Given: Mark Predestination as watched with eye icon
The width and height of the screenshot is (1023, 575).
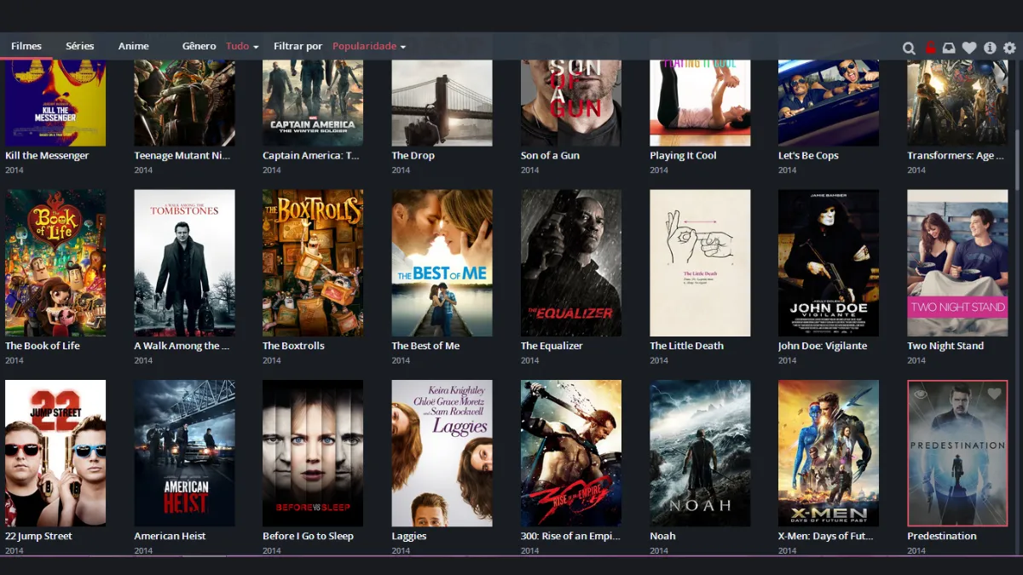Looking at the screenshot, I should (920, 394).
